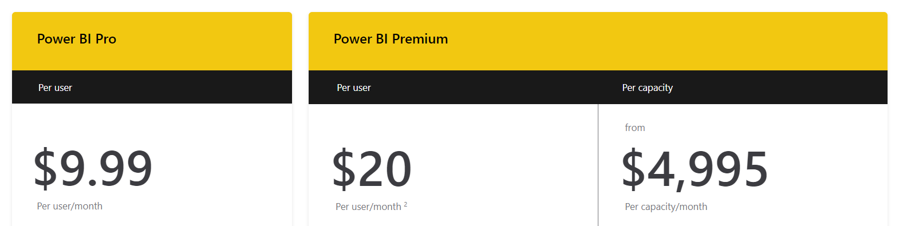Click Per user/month text below $20
This screenshot has height=226, width=899.
coord(368,207)
